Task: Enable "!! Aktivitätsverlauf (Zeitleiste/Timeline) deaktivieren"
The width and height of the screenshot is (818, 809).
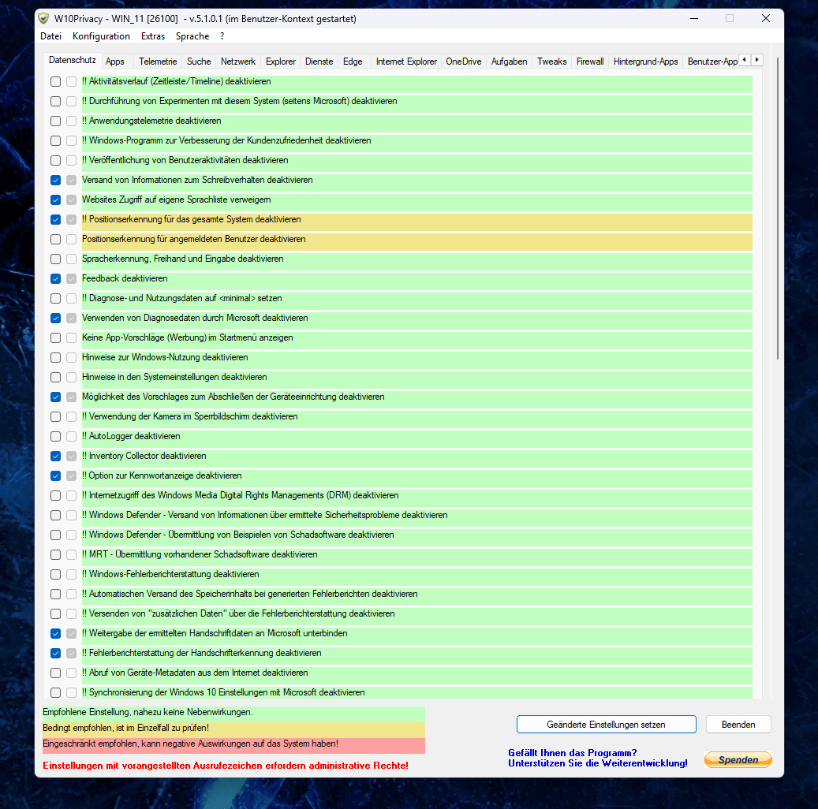Action: pos(55,81)
